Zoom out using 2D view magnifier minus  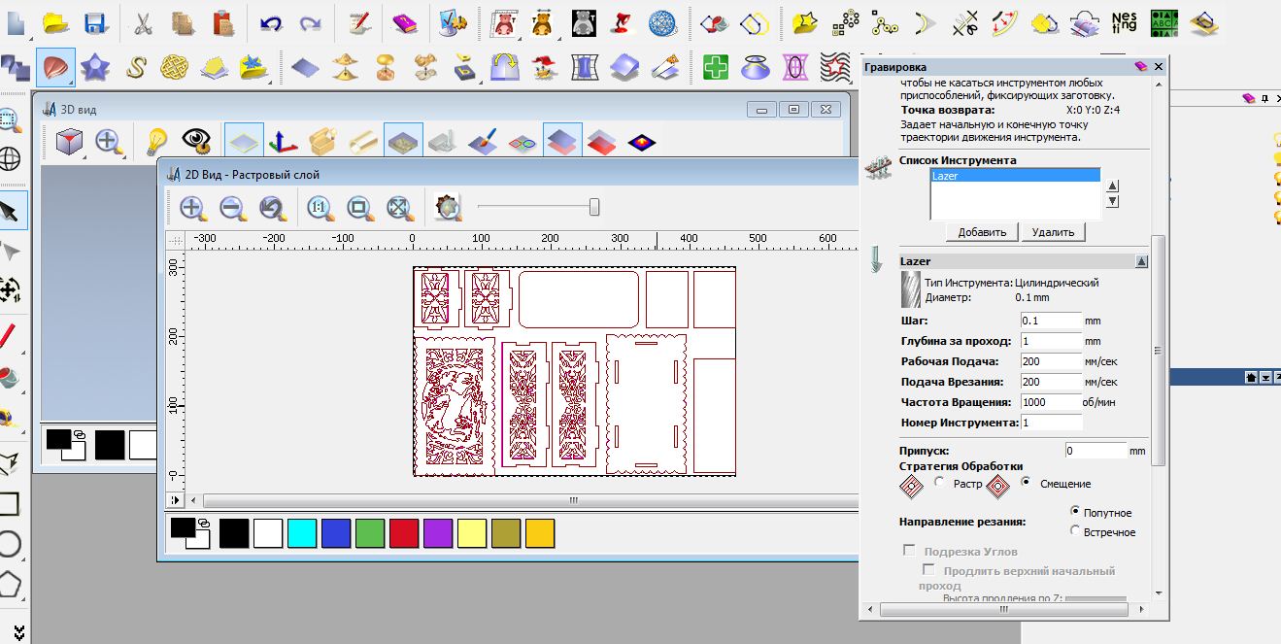[x=231, y=207]
